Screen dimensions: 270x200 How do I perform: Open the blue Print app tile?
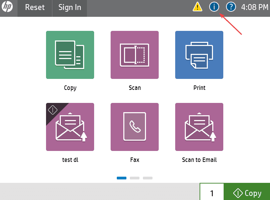click(x=199, y=55)
